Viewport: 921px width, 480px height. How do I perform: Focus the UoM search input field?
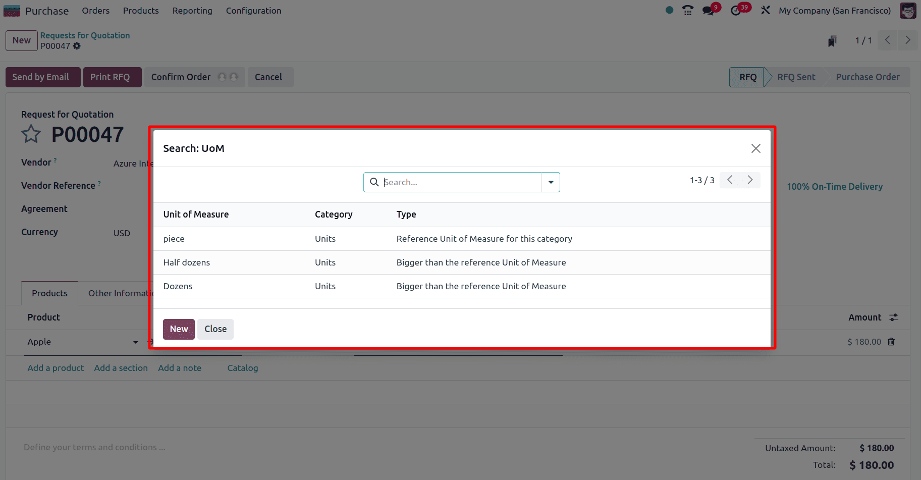coord(461,182)
